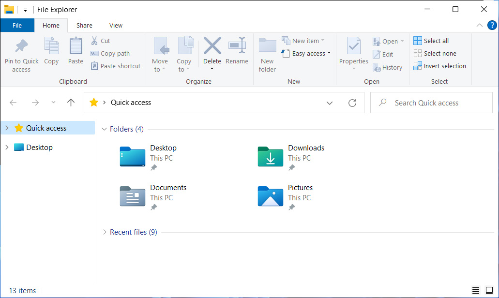The width and height of the screenshot is (499, 298).
Task: Select the Desktop pinned folder
Action: (x=149, y=157)
